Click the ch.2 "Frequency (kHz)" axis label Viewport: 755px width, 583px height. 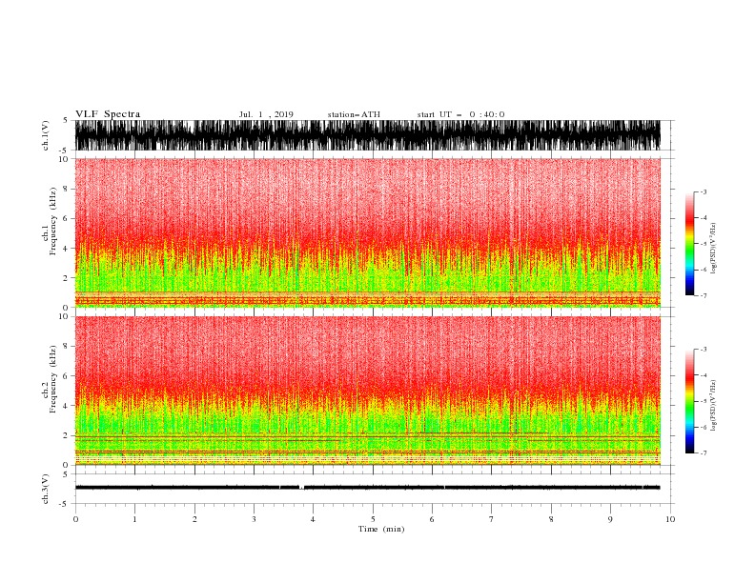tap(53, 379)
